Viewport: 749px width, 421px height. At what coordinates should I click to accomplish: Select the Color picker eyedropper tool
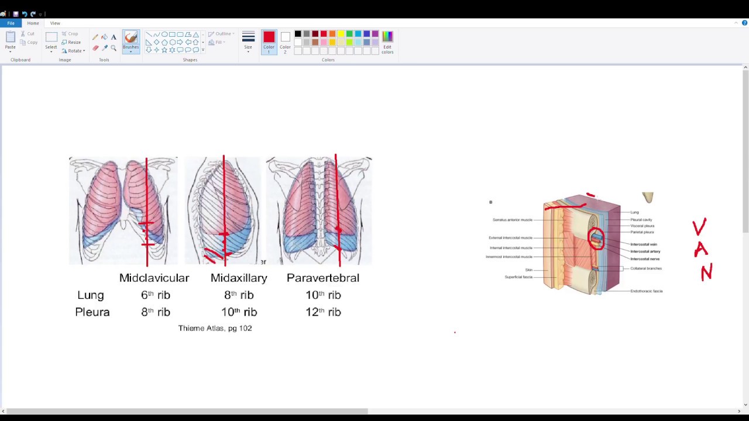(x=104, y=48)
